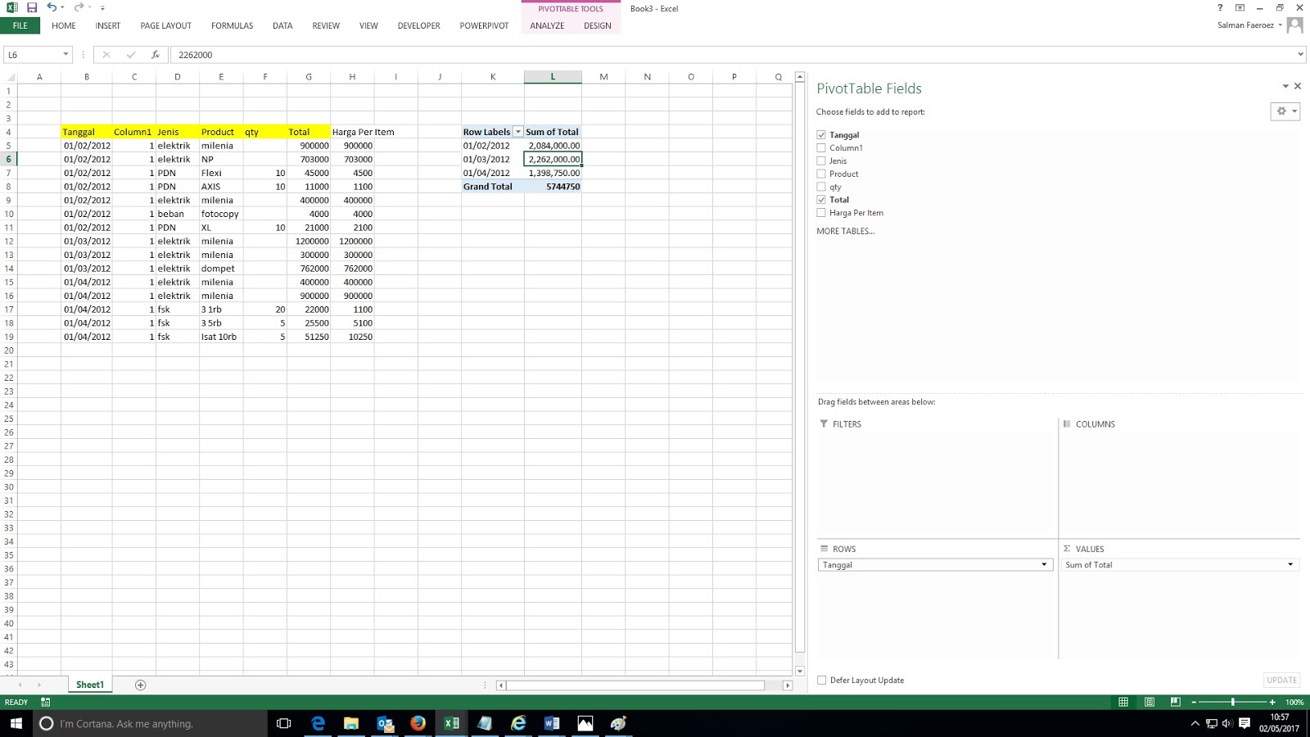Viewport: 1310px width, 737px height.
Task: Launch Microsoft Edge from the taskbar
Action: pyautogui.click(x=318, y=723)
